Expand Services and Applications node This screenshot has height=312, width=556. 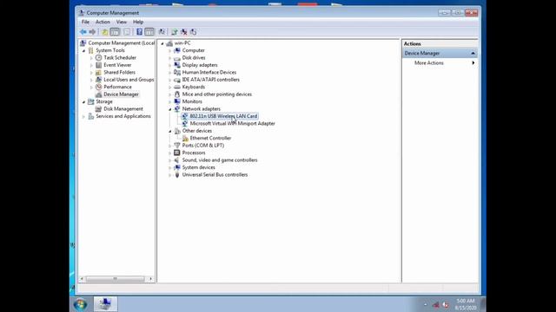coord(84,116)
